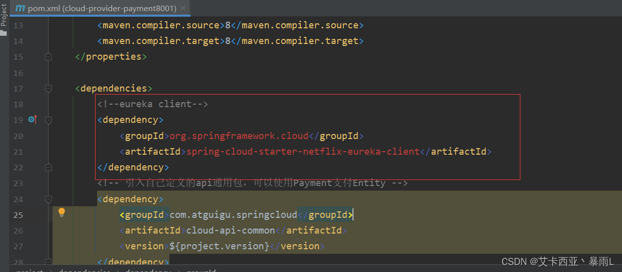Place the cursor in org.springframework.cloud
Screen dimensions: 622x272
(239, 135)
